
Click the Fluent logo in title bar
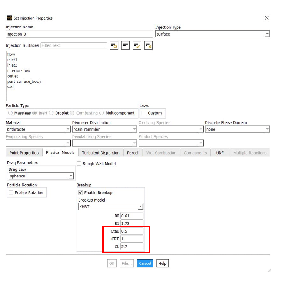[x=9, y=18]
